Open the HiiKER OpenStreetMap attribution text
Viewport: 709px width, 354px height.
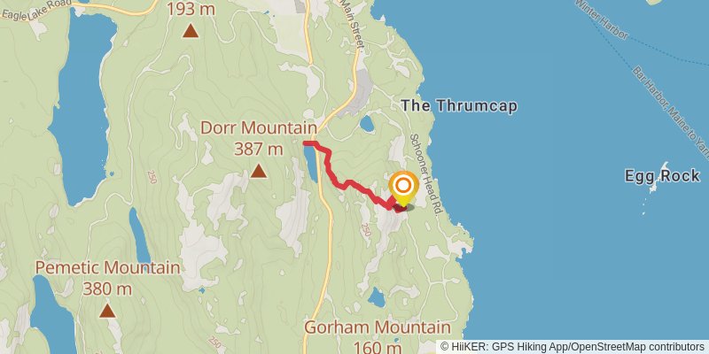pyautogui.click(x=573, y=347)
